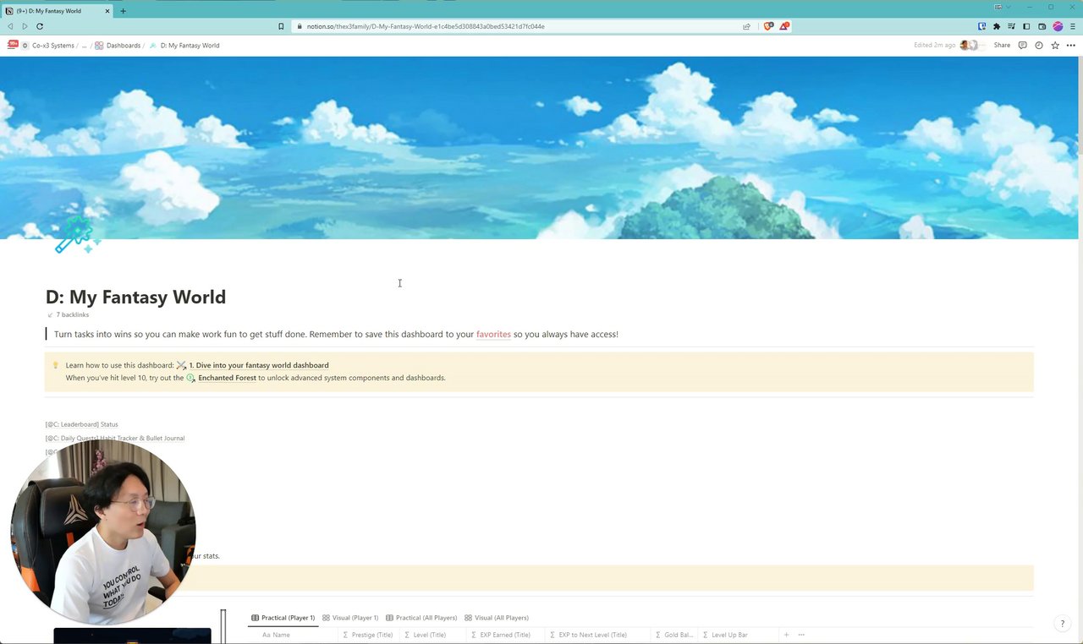Reload the page with the refresh icon
Viewport: 1083px width, 644px height.
[40, 26]
